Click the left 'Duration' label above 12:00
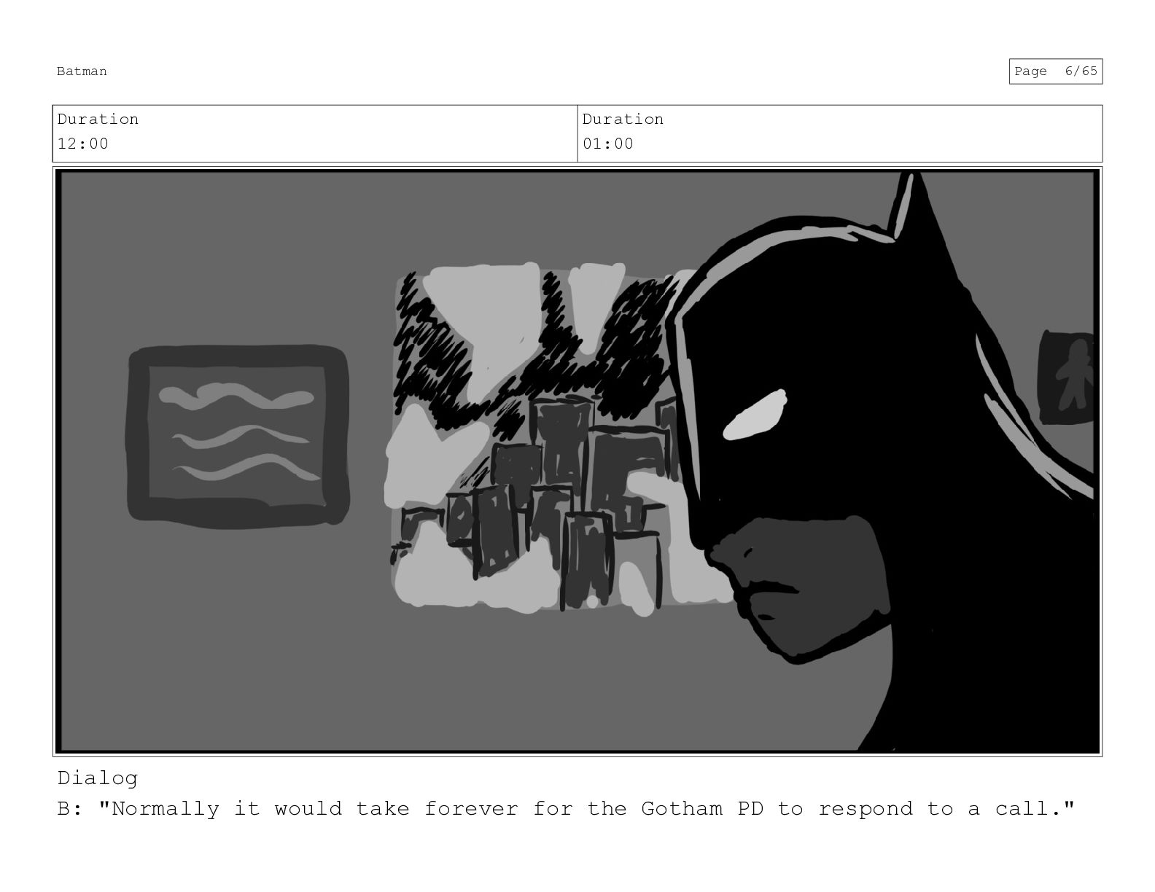 coord(98,119)
